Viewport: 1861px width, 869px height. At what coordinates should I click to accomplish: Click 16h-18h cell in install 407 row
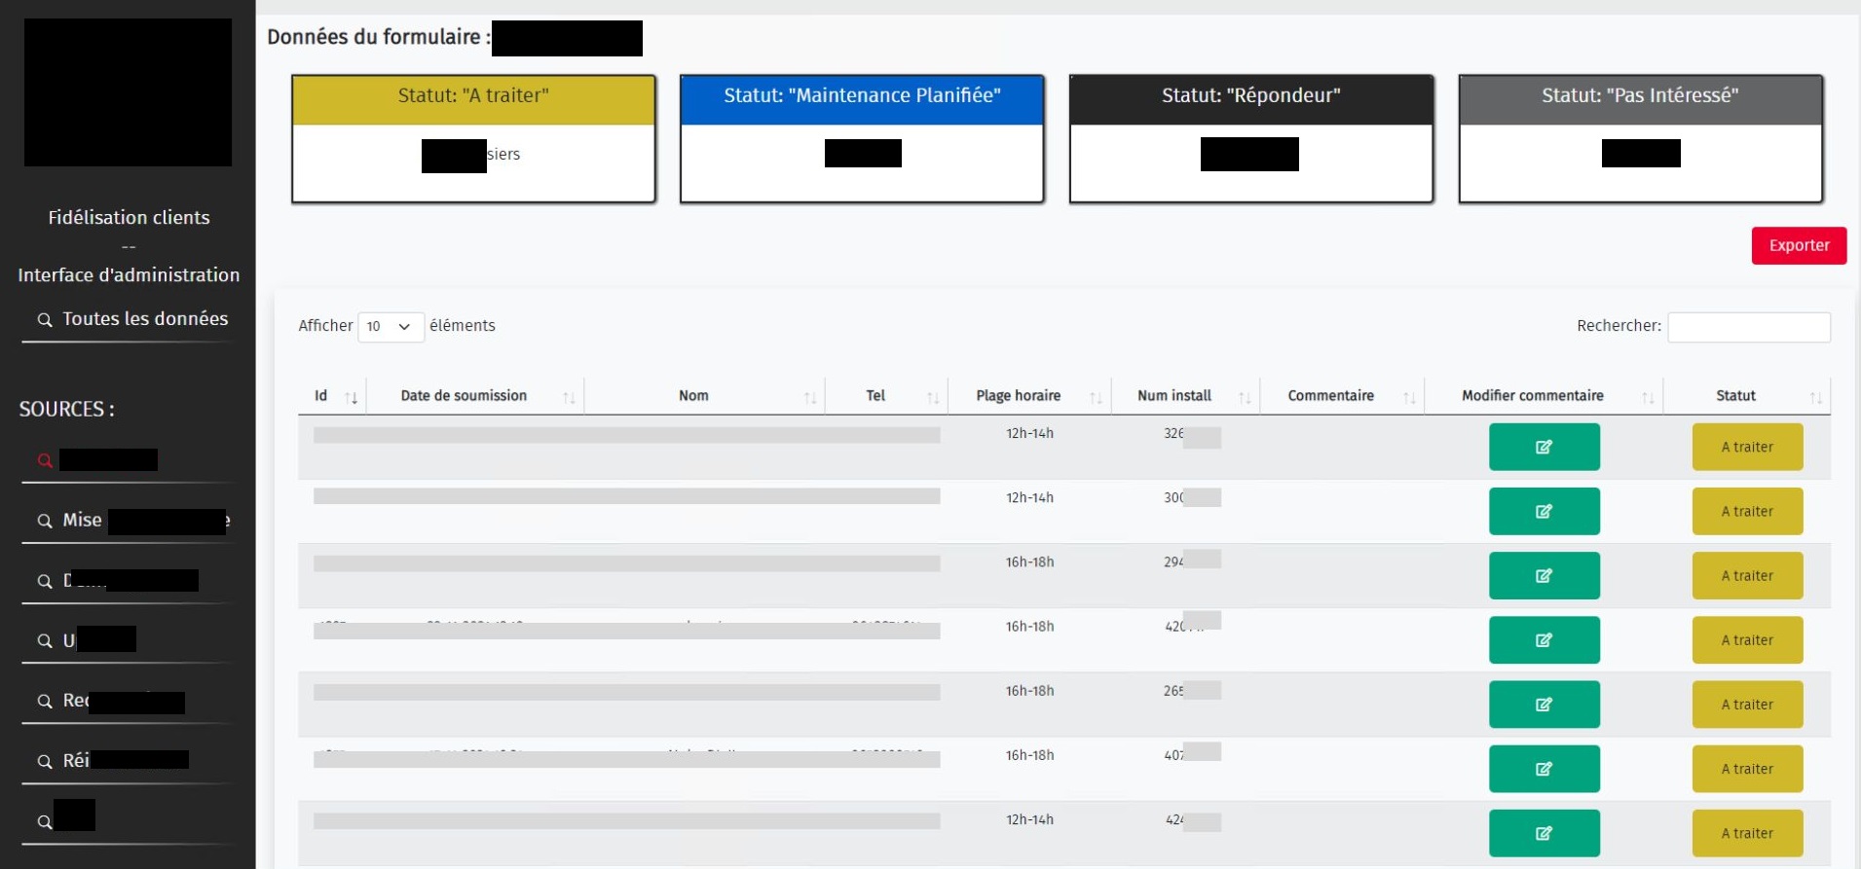(1029, 755)
